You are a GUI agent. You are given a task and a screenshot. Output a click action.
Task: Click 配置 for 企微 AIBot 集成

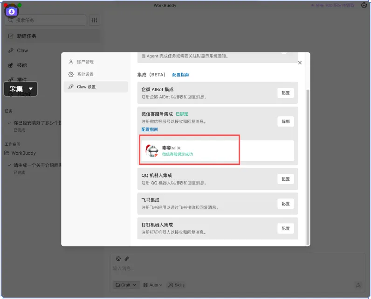(286, 93)
